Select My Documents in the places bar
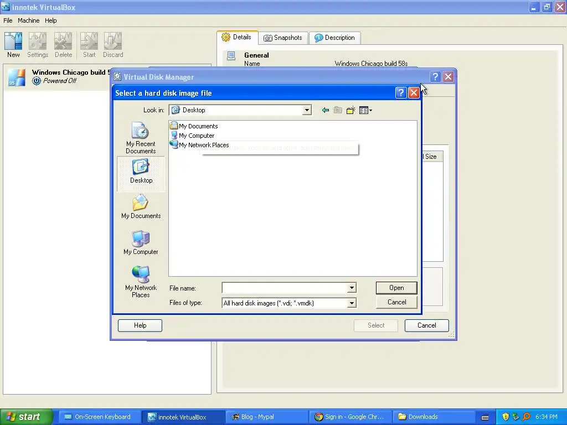The width and height of the screenshot is (567, 425). coord(141,207)
